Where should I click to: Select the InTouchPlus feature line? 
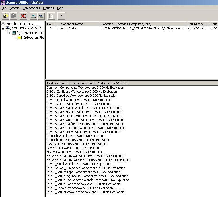pyautogui.click(x=78, y=140)
